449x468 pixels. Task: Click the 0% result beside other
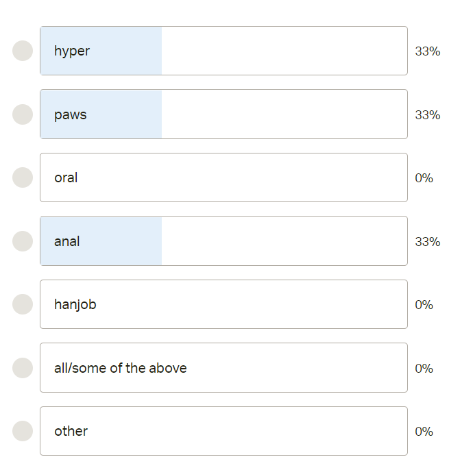tap(424, 432)
